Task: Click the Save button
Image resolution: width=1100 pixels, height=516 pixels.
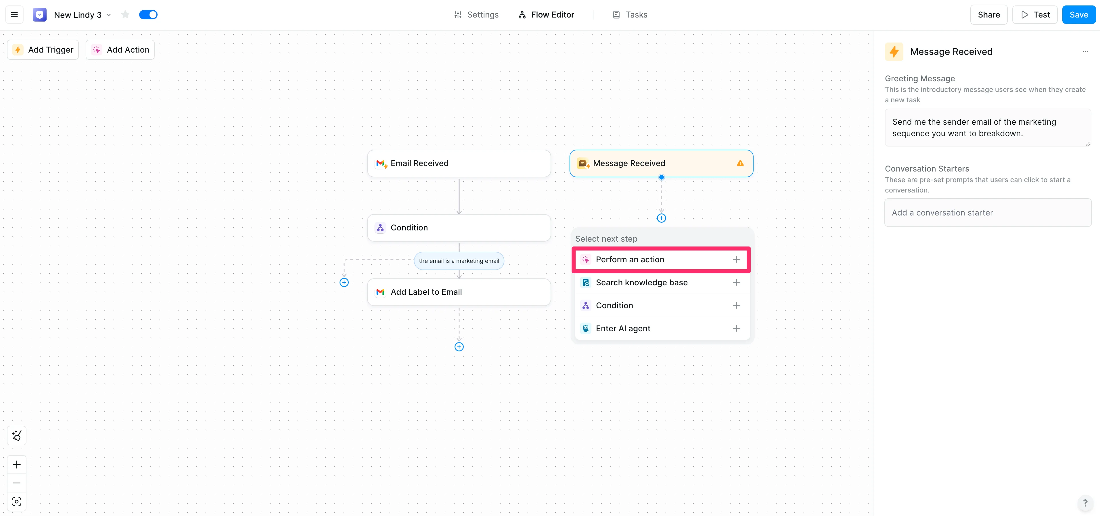Action: tap(1078, 15)
